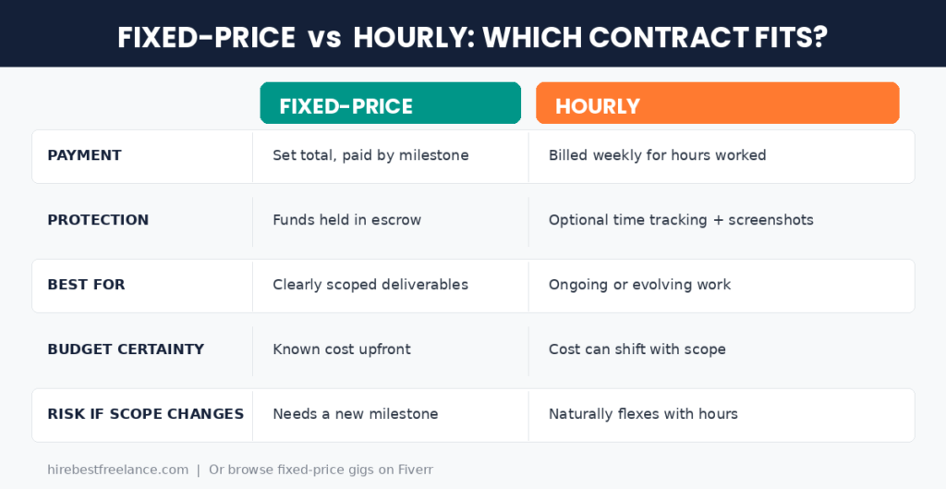946x489 pixels.
Task: Click 'Billed weekly for hours worked' cell
Action: point(658,155)
